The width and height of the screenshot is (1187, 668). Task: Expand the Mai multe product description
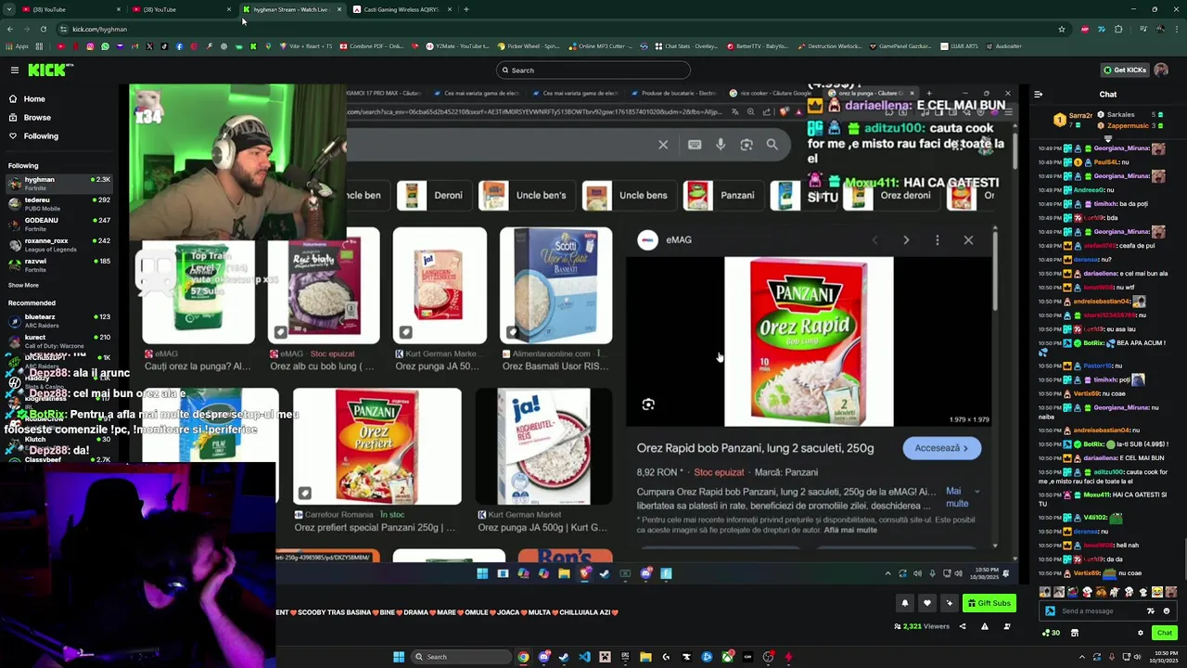coord(962,496)
